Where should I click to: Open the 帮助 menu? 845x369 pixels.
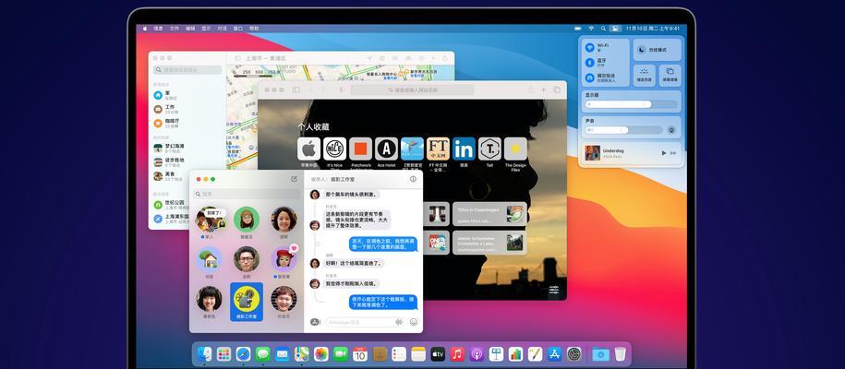point(254,28)
